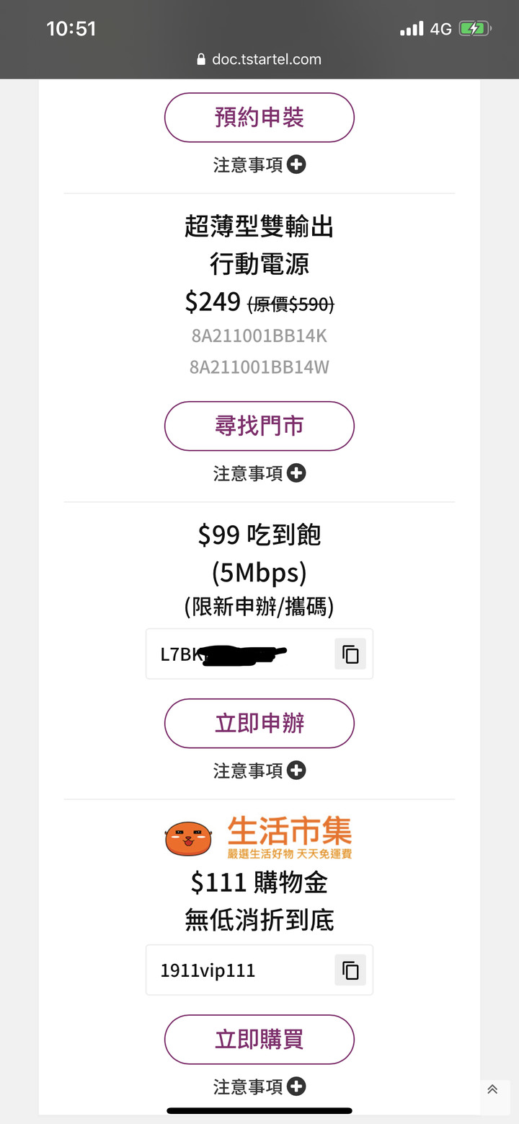Tap the doc.tstartel.com address bar

(x=266, y=60)
